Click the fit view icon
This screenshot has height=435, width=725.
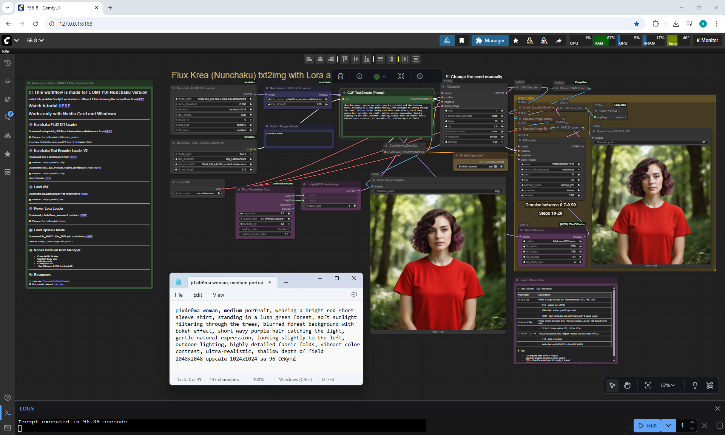[x=648, y=385]
